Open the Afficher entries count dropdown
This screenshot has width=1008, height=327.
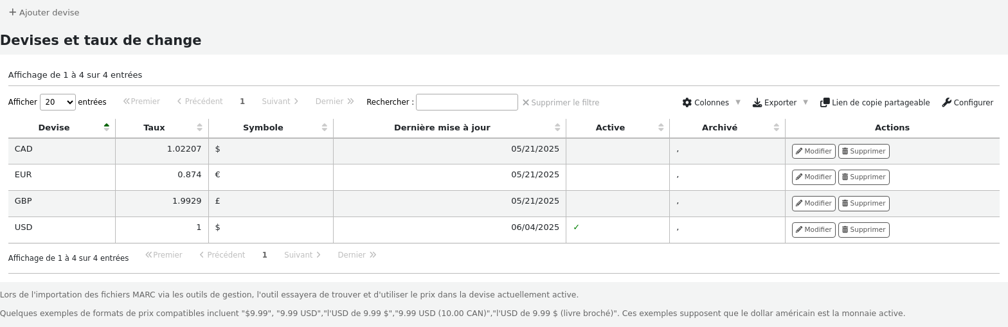pyautogui.click(x=58, y=102)
